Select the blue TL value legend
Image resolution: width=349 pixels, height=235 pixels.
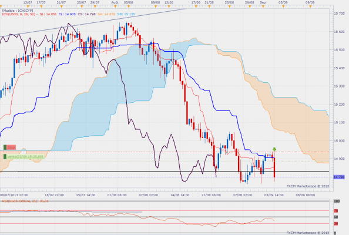tap(67, 14)
